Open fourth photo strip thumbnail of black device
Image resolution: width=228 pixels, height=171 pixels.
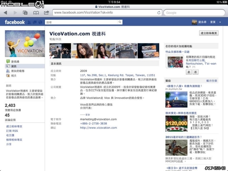click(126, 51)
